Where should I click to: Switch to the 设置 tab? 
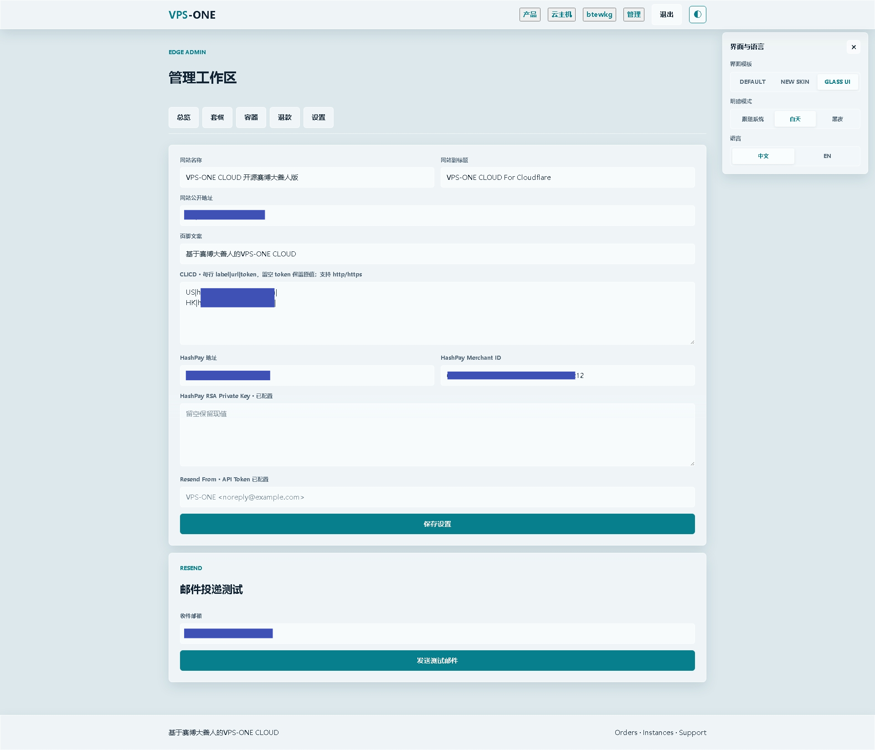point(319,117)
